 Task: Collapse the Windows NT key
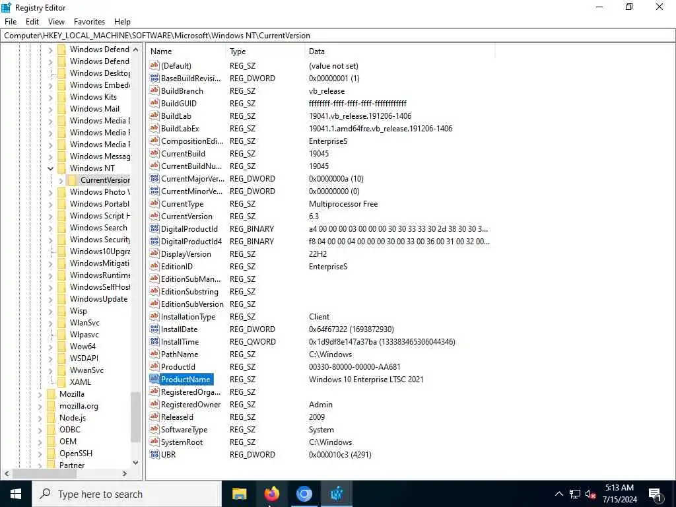click(50, 168)
